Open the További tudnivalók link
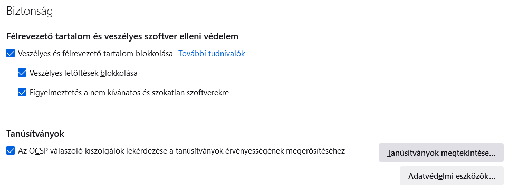 click(x=212, y=54)
